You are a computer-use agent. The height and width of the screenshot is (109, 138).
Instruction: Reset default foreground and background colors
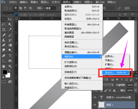[x=3, y=77]
